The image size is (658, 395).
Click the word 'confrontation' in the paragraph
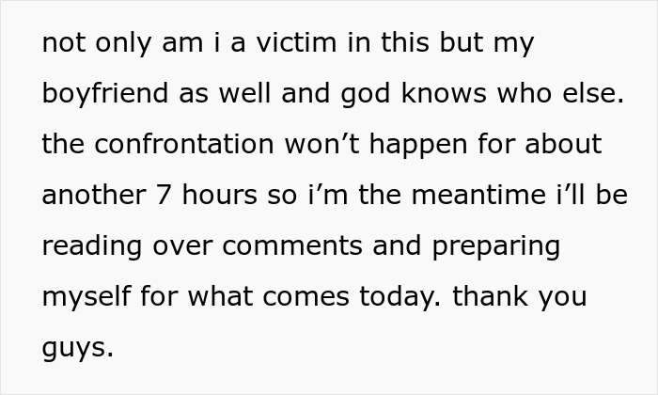tap(184, 144)
